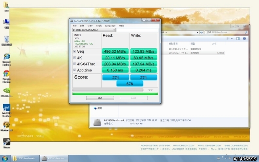Screen dimensions: 259x162
Task: Click the write access time 0.264 ms
Action: click(x=144, y=70)
